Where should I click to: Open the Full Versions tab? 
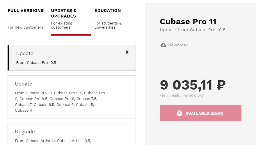click(26, 19)
